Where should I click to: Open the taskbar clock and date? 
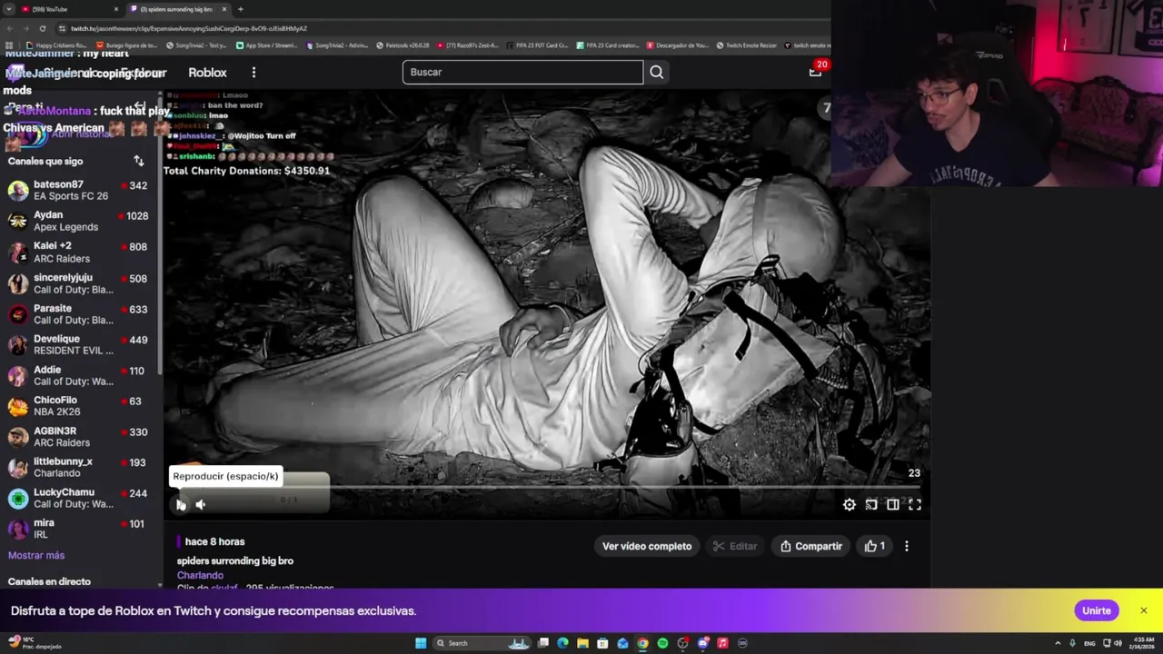pyautogui.click(x=1142, y=643)
